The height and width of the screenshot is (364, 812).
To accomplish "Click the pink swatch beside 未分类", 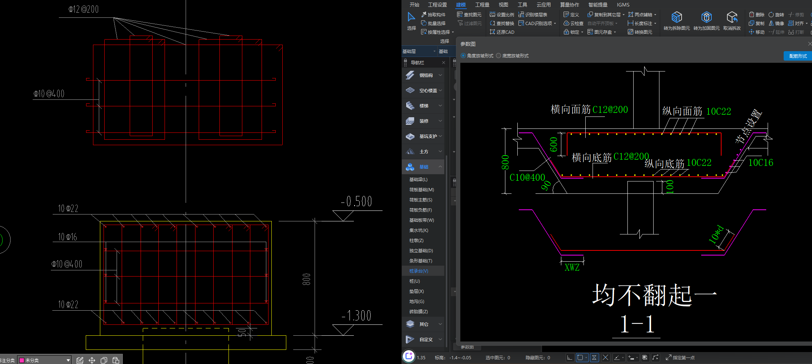I will (22, 360).
